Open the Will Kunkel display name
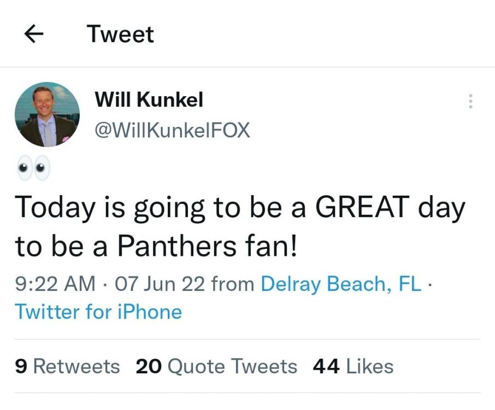 [149, 99]
